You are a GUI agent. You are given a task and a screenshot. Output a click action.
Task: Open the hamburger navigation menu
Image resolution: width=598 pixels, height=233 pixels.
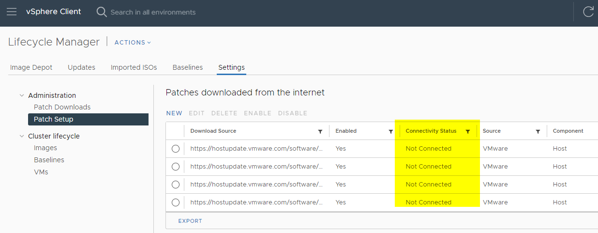[x=11, y=12]
